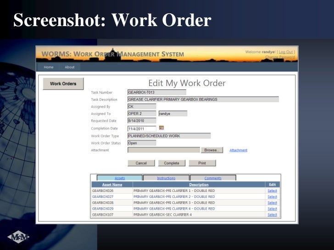Click the GEARBOX028 asset name cell
This screenshot has height=250, width=334.
tap(112, 202)
